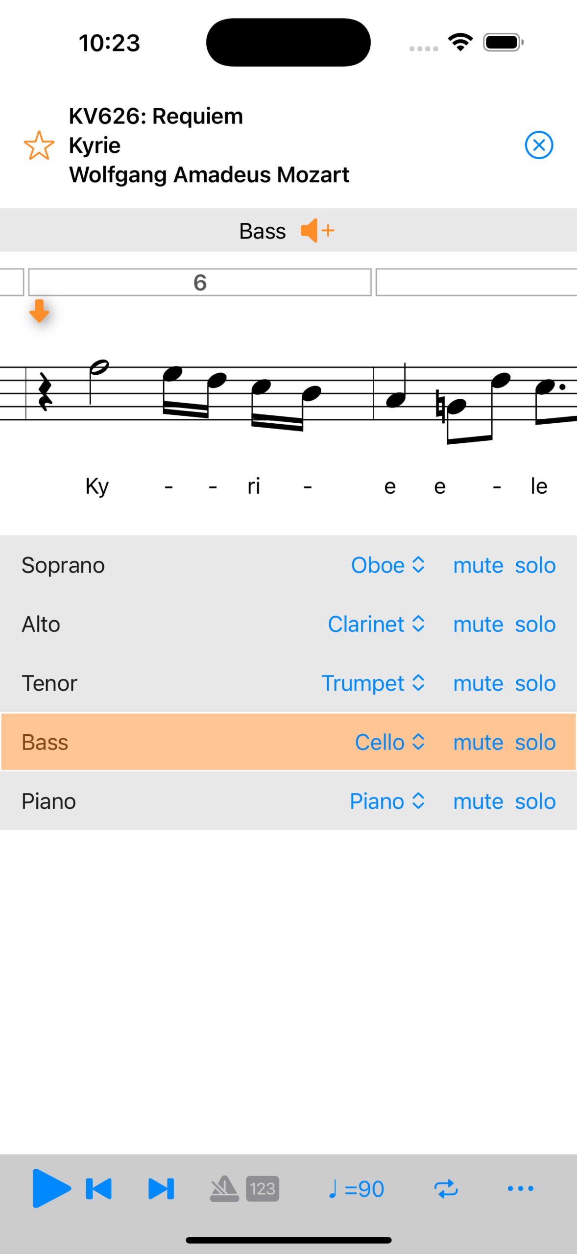Open the Oboe instrument dropdown for Soprano

(387, 565)
